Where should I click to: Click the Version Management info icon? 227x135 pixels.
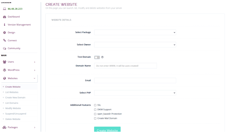pos(4,25)
